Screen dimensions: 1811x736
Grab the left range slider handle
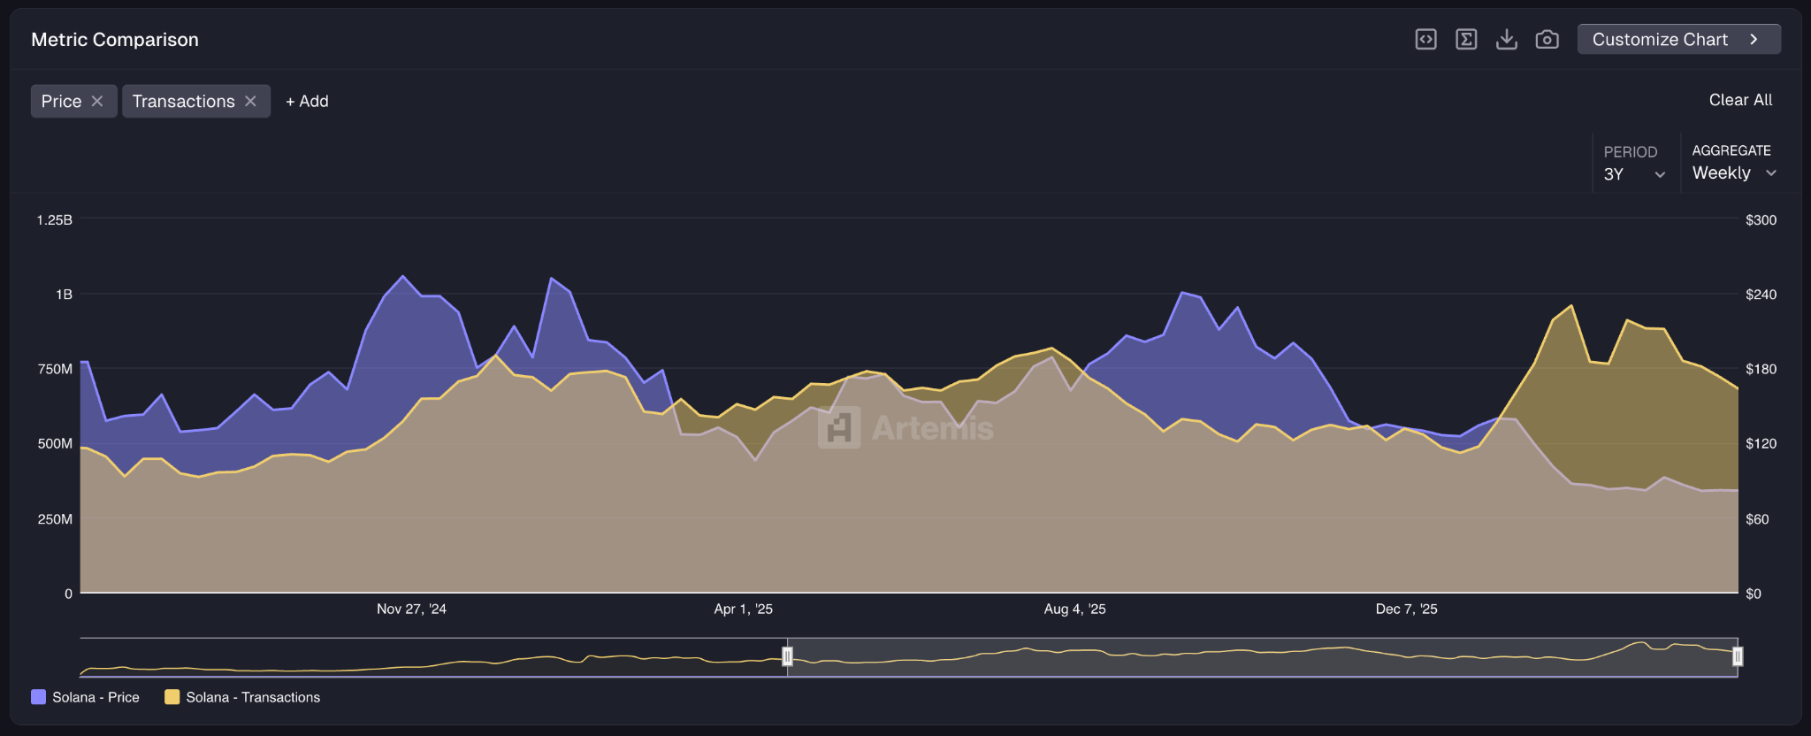[787, 656]
